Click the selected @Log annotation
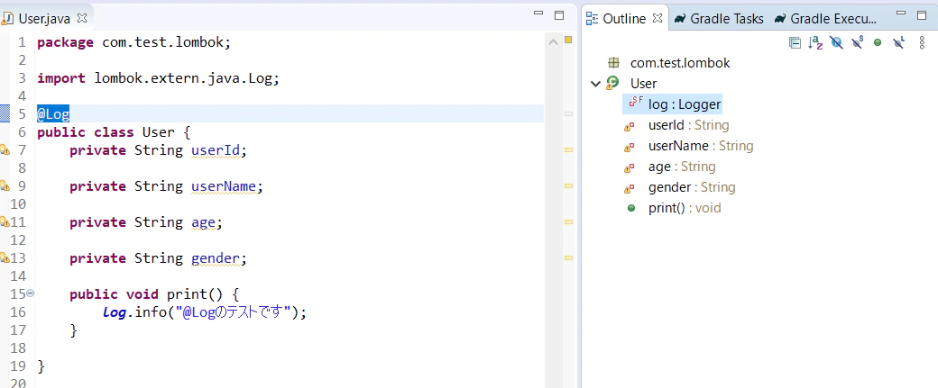The height and width of the screenshot is (388, 938). pos(53,114)
